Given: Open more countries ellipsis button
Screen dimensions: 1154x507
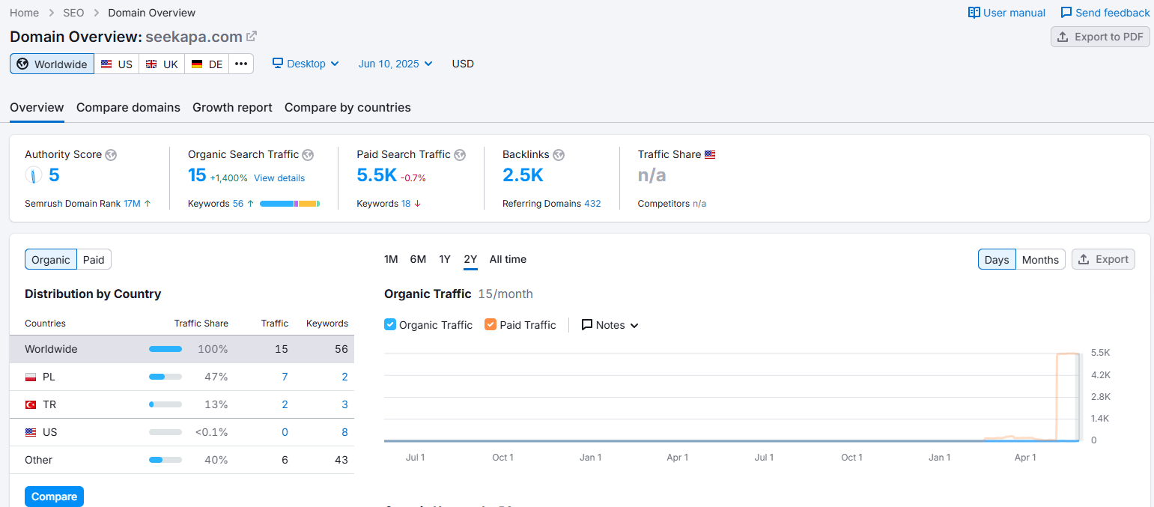Looking at the screenshot, I should point(241,64).
